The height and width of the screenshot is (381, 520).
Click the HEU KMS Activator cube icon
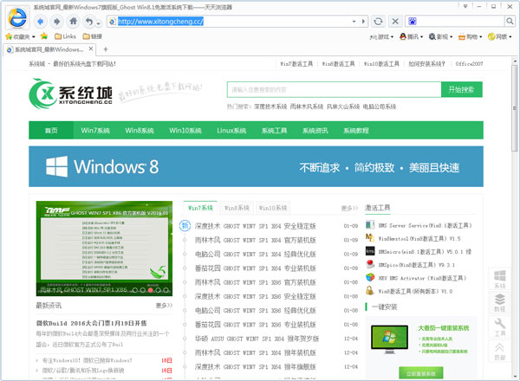(x=370, y=278)
